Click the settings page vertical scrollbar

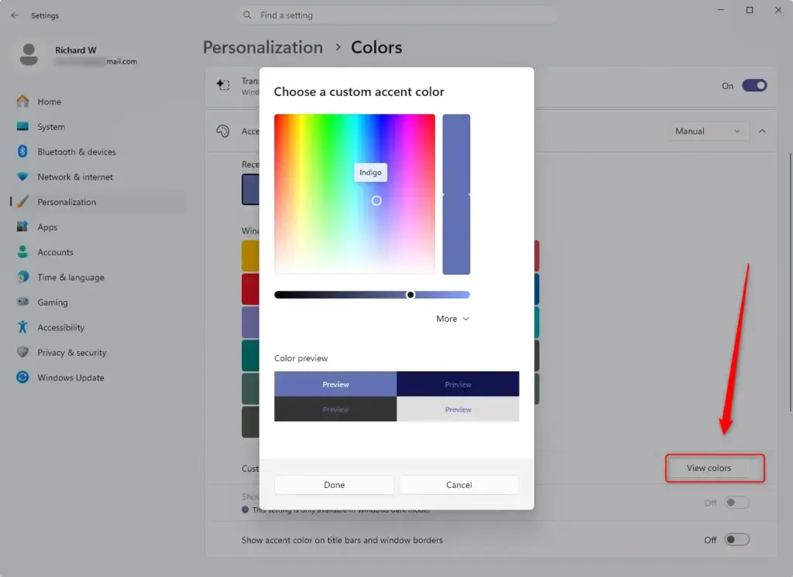point(790,283)
